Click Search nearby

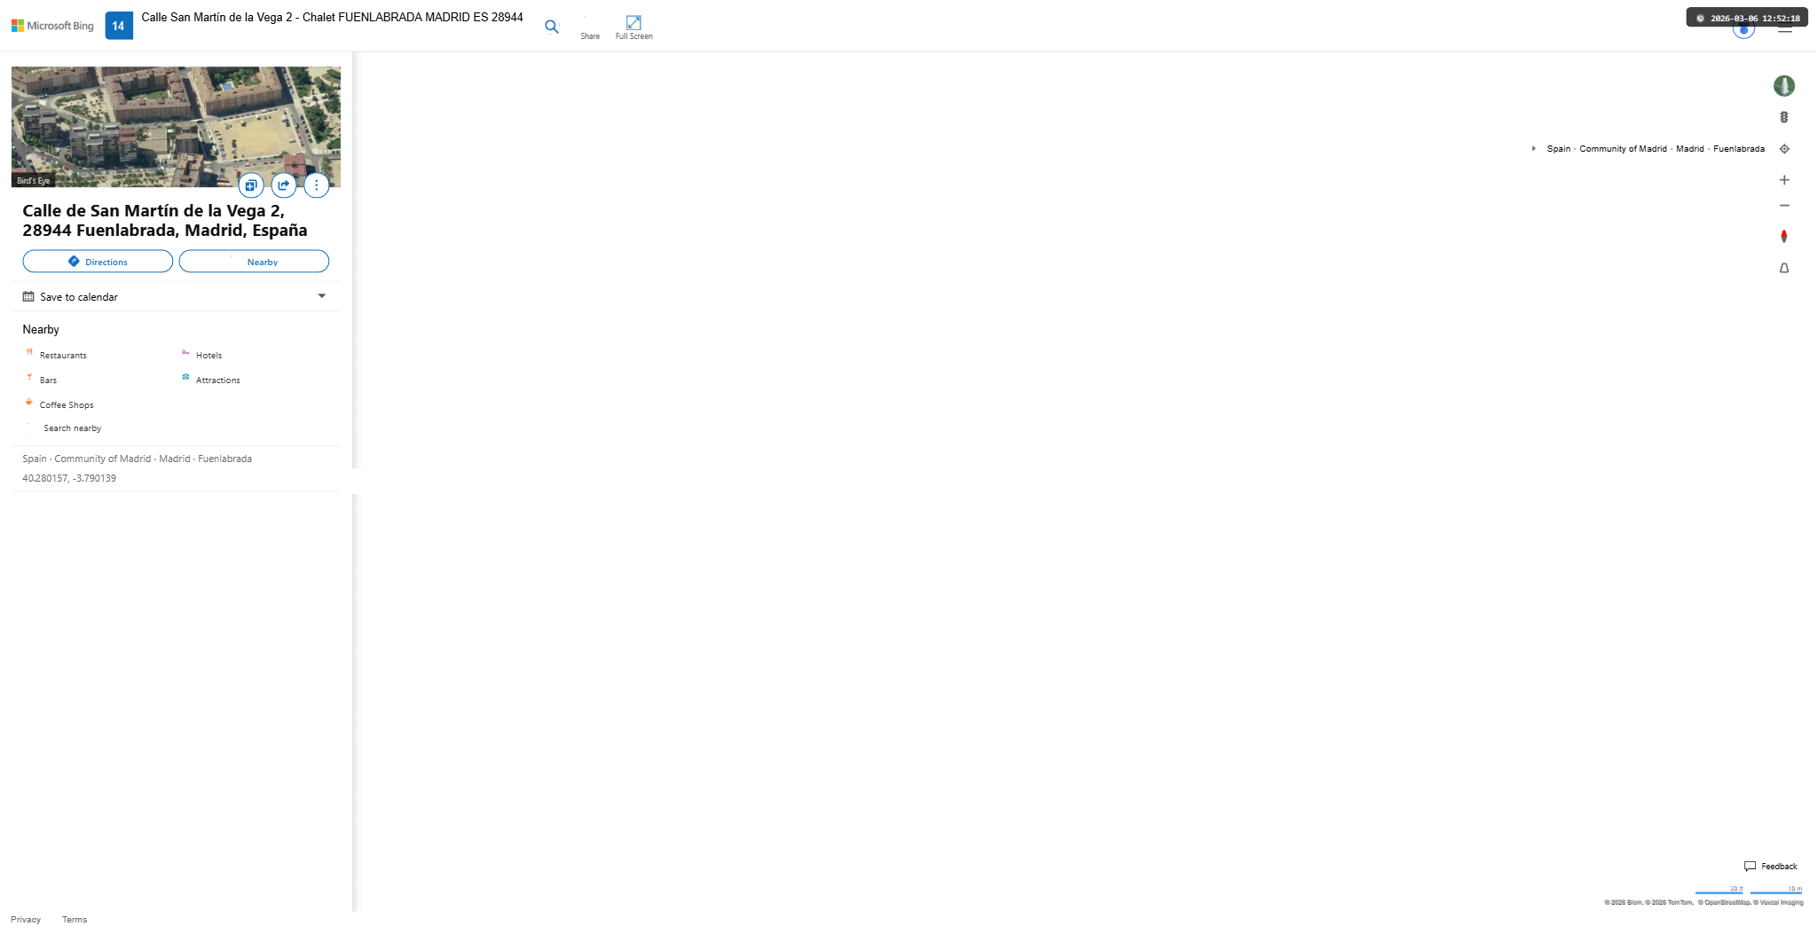[73, 428]
